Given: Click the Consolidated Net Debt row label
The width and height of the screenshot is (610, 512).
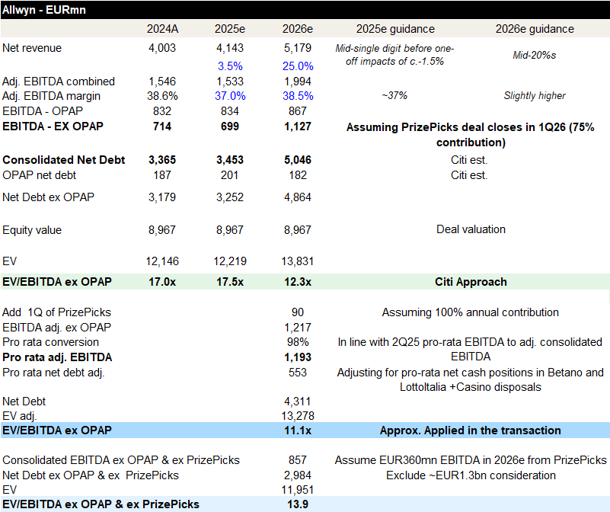Looking at the screenshot, I should point(64,160).
